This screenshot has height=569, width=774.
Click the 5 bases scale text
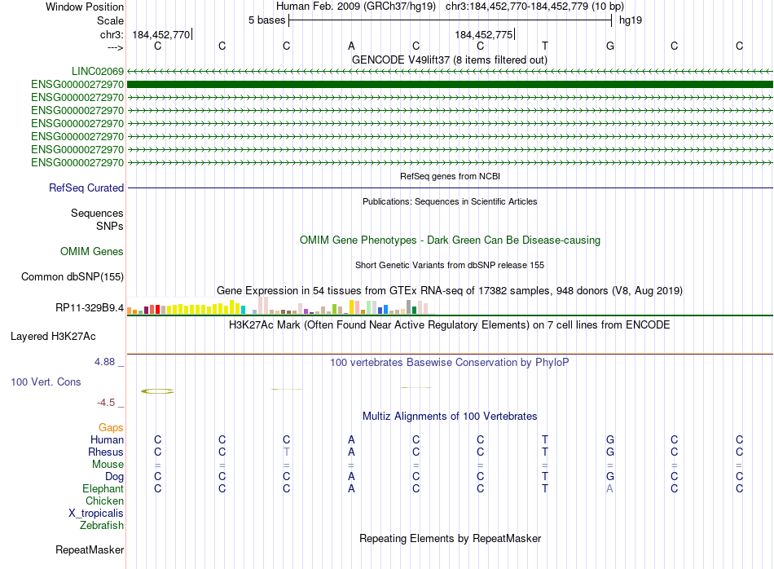pos(266,20)
